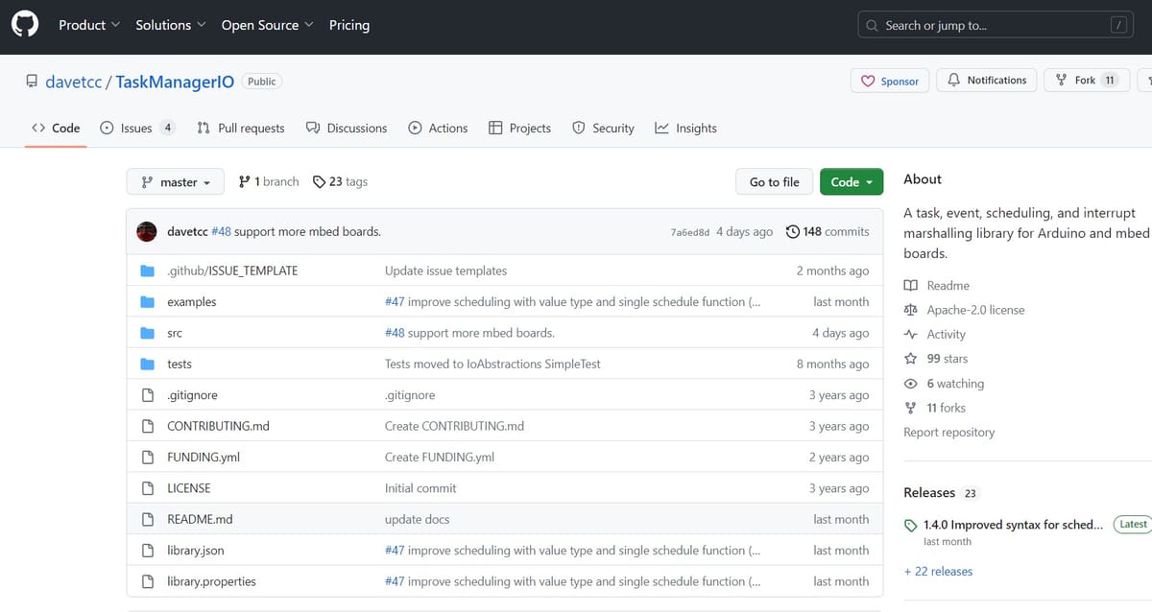This screenshot has height=612, width=1152.
Task: Click the fork icon next to 11 forks
Action: (x=911, y=408)
